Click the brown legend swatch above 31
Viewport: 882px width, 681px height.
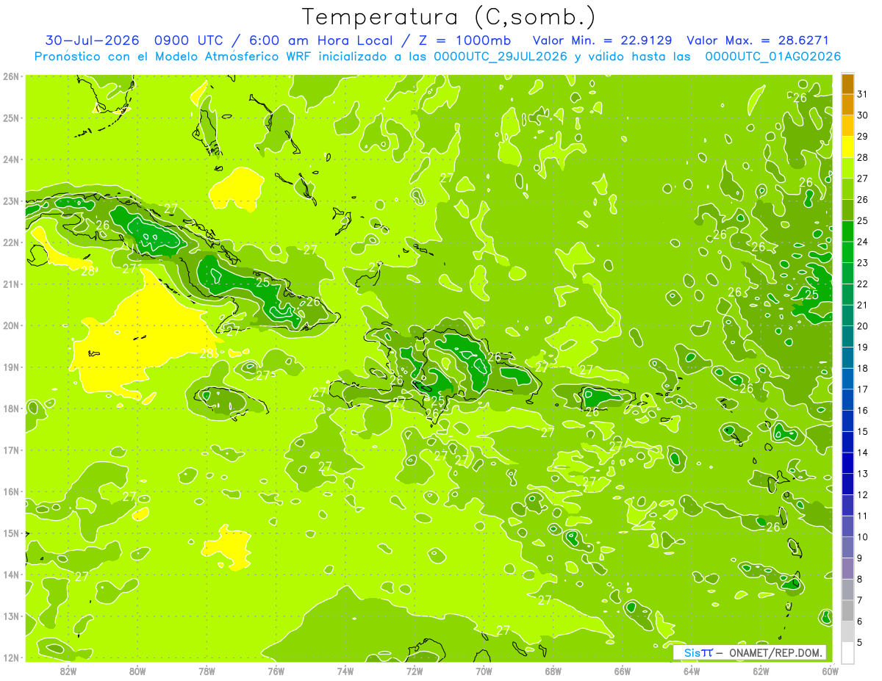(847, 84)
